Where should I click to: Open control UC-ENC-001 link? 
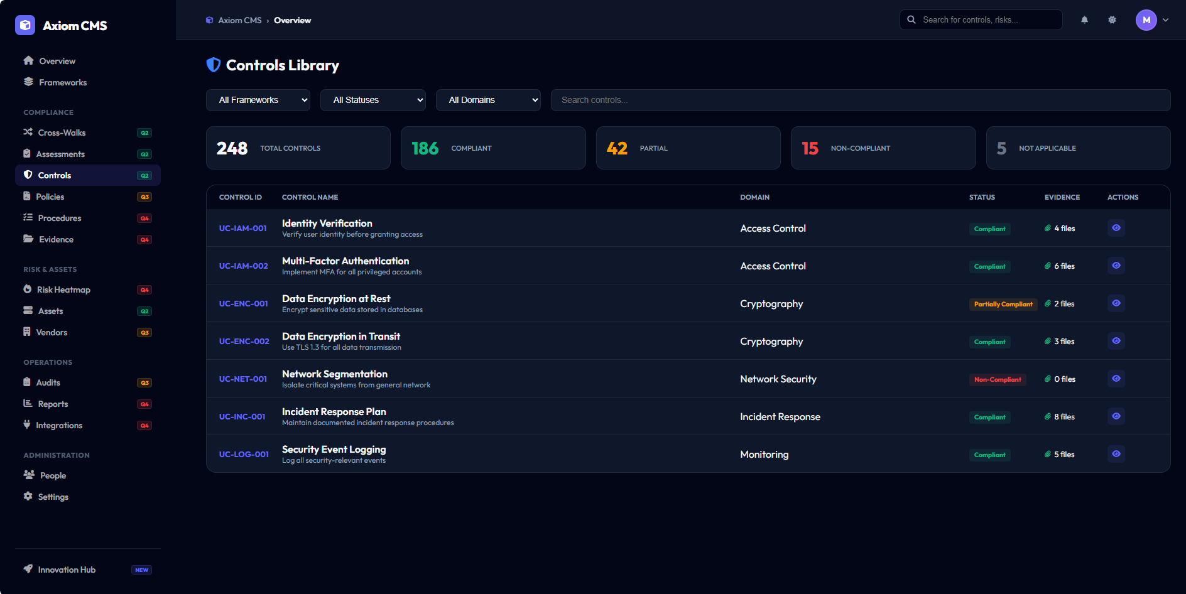pyautogui.click(x=243, y=303)
